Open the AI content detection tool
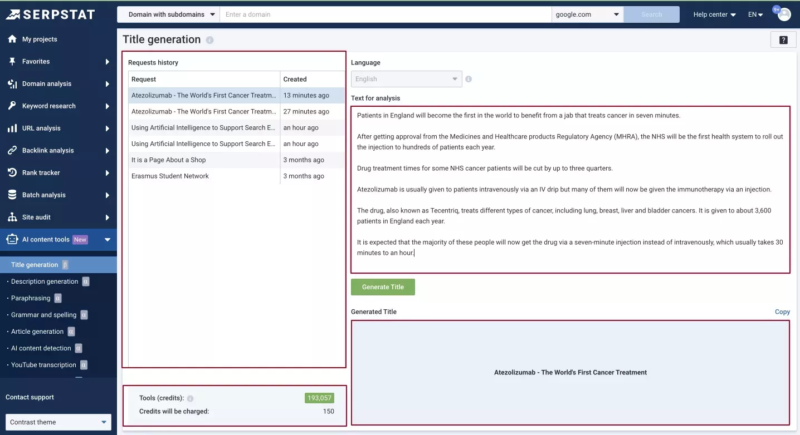This screenshot has height=435, width=800. point(41,348)
